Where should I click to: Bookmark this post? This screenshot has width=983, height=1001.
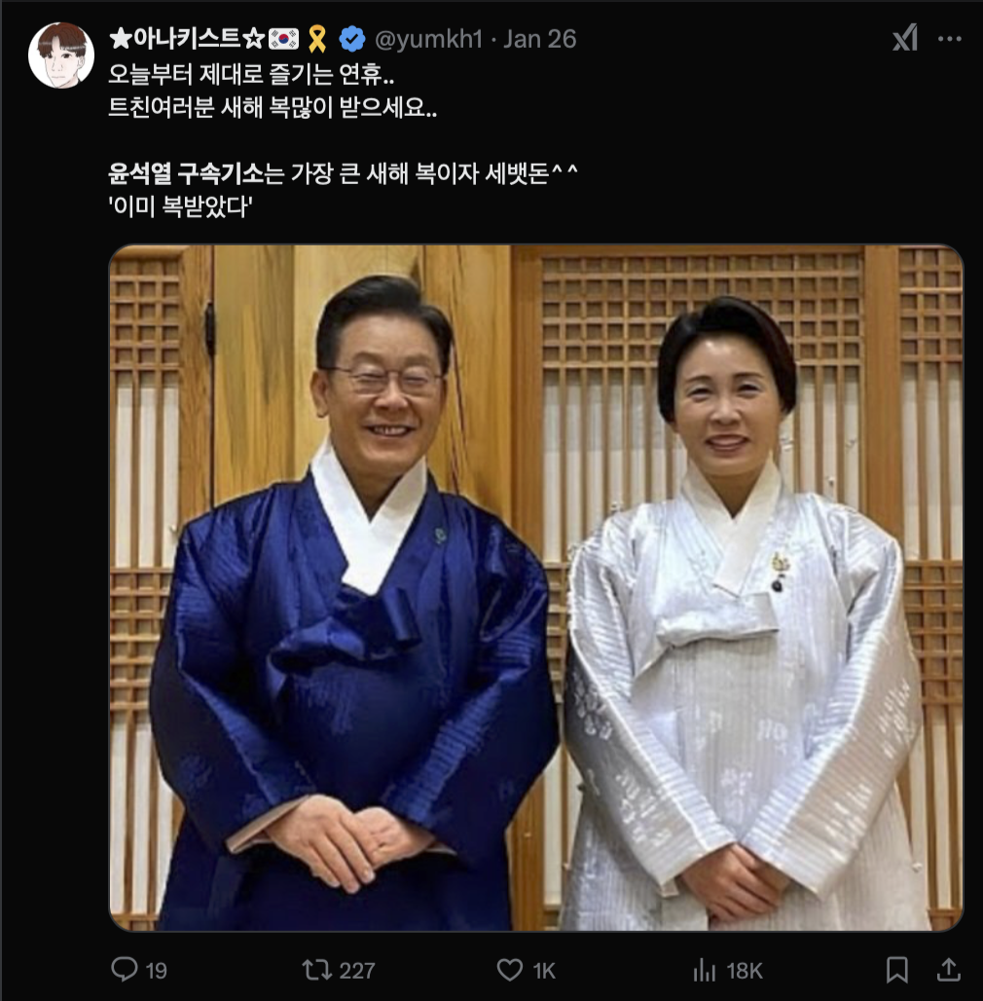coord(897,970)
